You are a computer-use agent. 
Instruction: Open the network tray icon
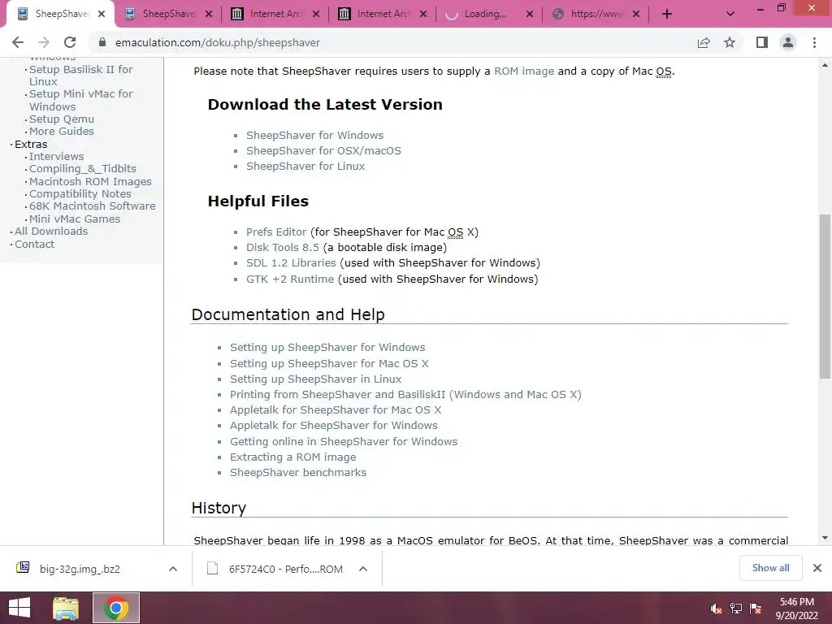click(736, 609)
